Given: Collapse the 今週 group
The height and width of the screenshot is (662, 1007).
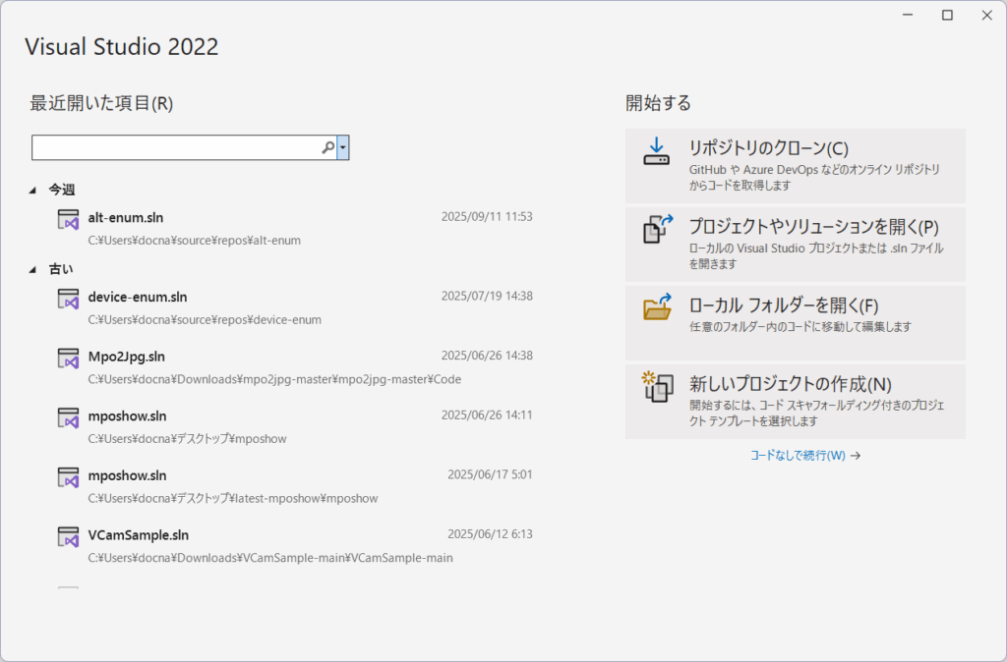Looking at the screenshot, I should pyautogui.click(x=32, y=190).
